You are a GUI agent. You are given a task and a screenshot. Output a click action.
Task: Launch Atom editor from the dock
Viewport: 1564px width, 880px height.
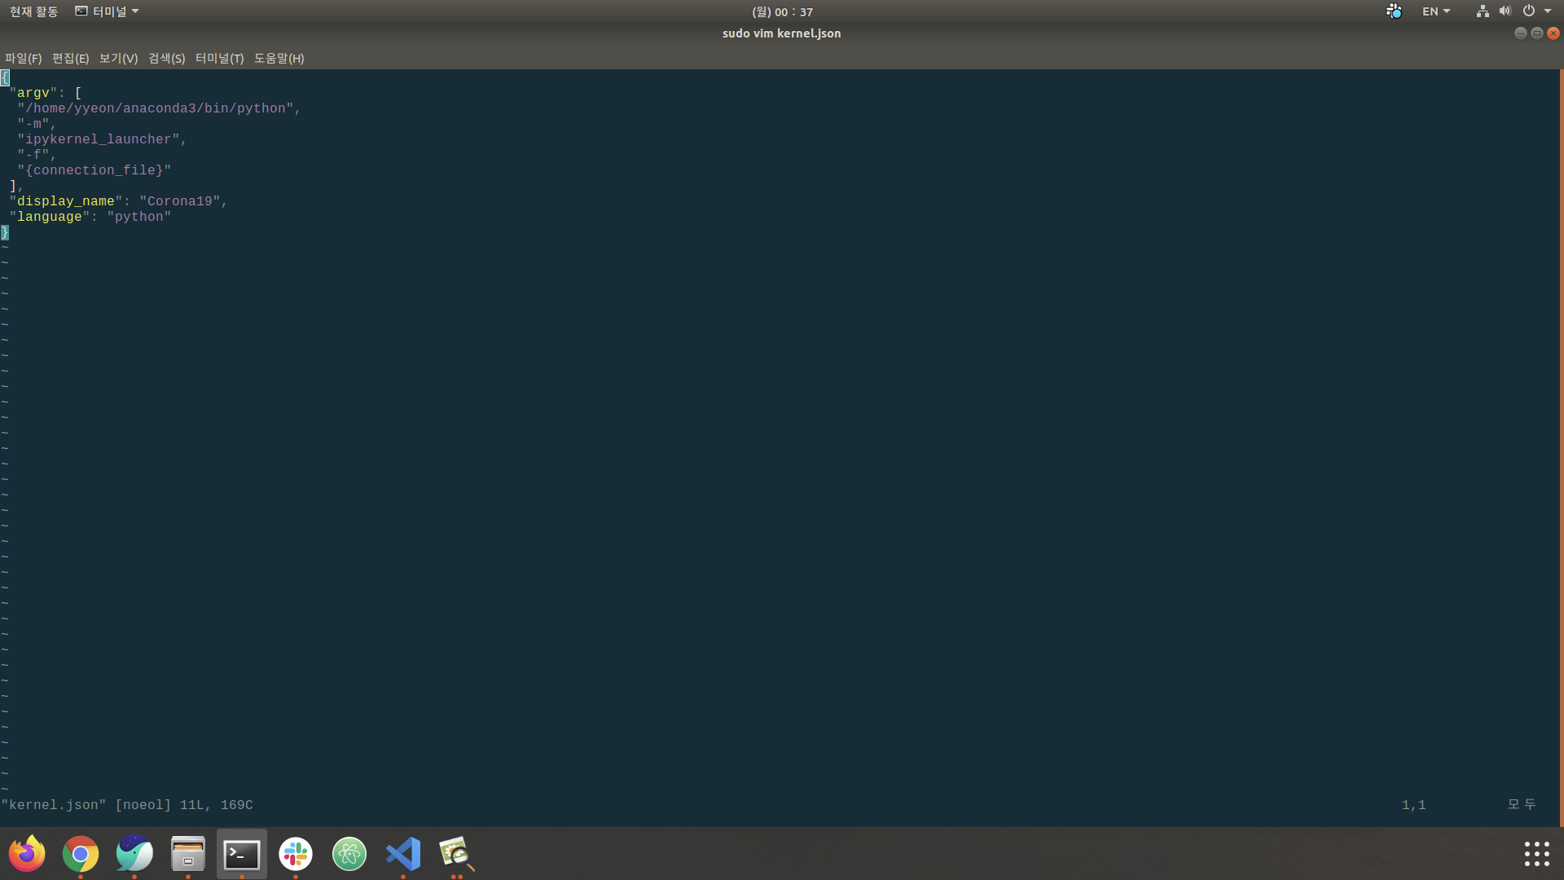pyautogui.click(x=349, y=854)
